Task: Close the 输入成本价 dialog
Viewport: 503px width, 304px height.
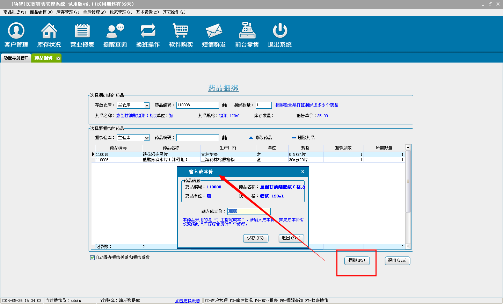Action: 302,172
